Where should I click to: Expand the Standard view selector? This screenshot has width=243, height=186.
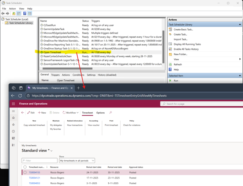pos(51,151)
